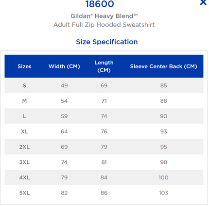Click the Length (CM) column header

tap(104, 66)
